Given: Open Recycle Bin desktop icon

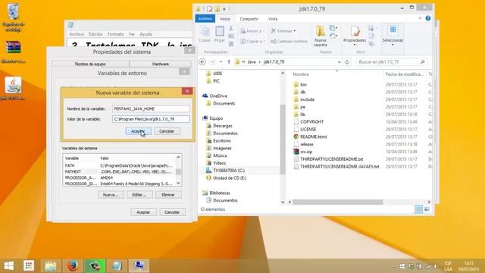Looking at the screenshot, I should pyautogui.click(x=13, y=17).
